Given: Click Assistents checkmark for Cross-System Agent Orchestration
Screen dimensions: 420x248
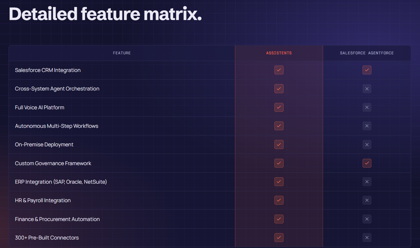Looking at the screenshot, I should click(x=279, y=89).
